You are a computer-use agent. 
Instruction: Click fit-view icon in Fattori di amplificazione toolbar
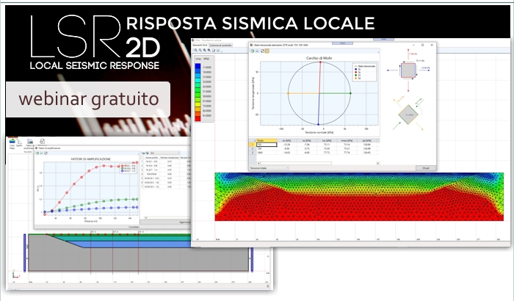pos(46,153)
